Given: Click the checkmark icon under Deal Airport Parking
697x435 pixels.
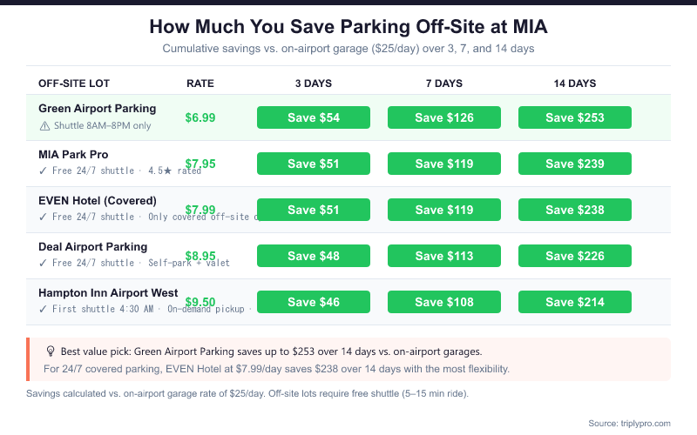Looking at the screenshot, I should [x=44, y=263].
